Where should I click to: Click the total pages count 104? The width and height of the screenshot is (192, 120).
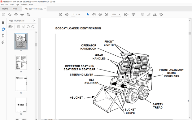[x=79, y=15]
